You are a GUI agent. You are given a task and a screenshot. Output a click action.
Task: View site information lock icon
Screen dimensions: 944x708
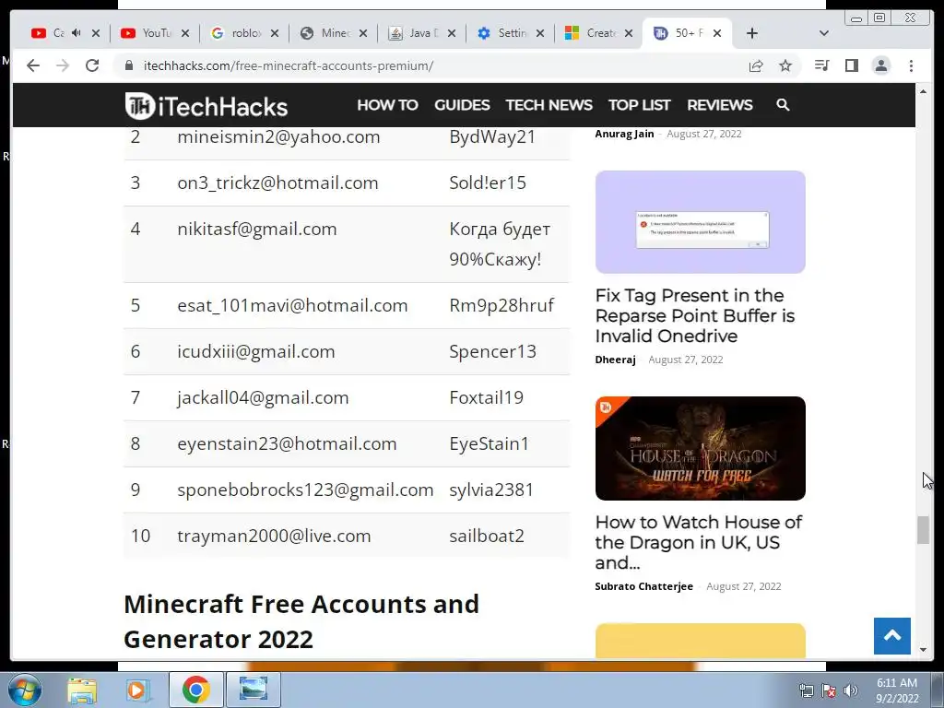point(129,65)
